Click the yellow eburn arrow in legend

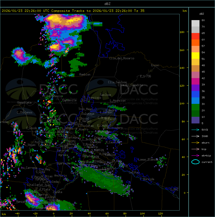point(195,143)
